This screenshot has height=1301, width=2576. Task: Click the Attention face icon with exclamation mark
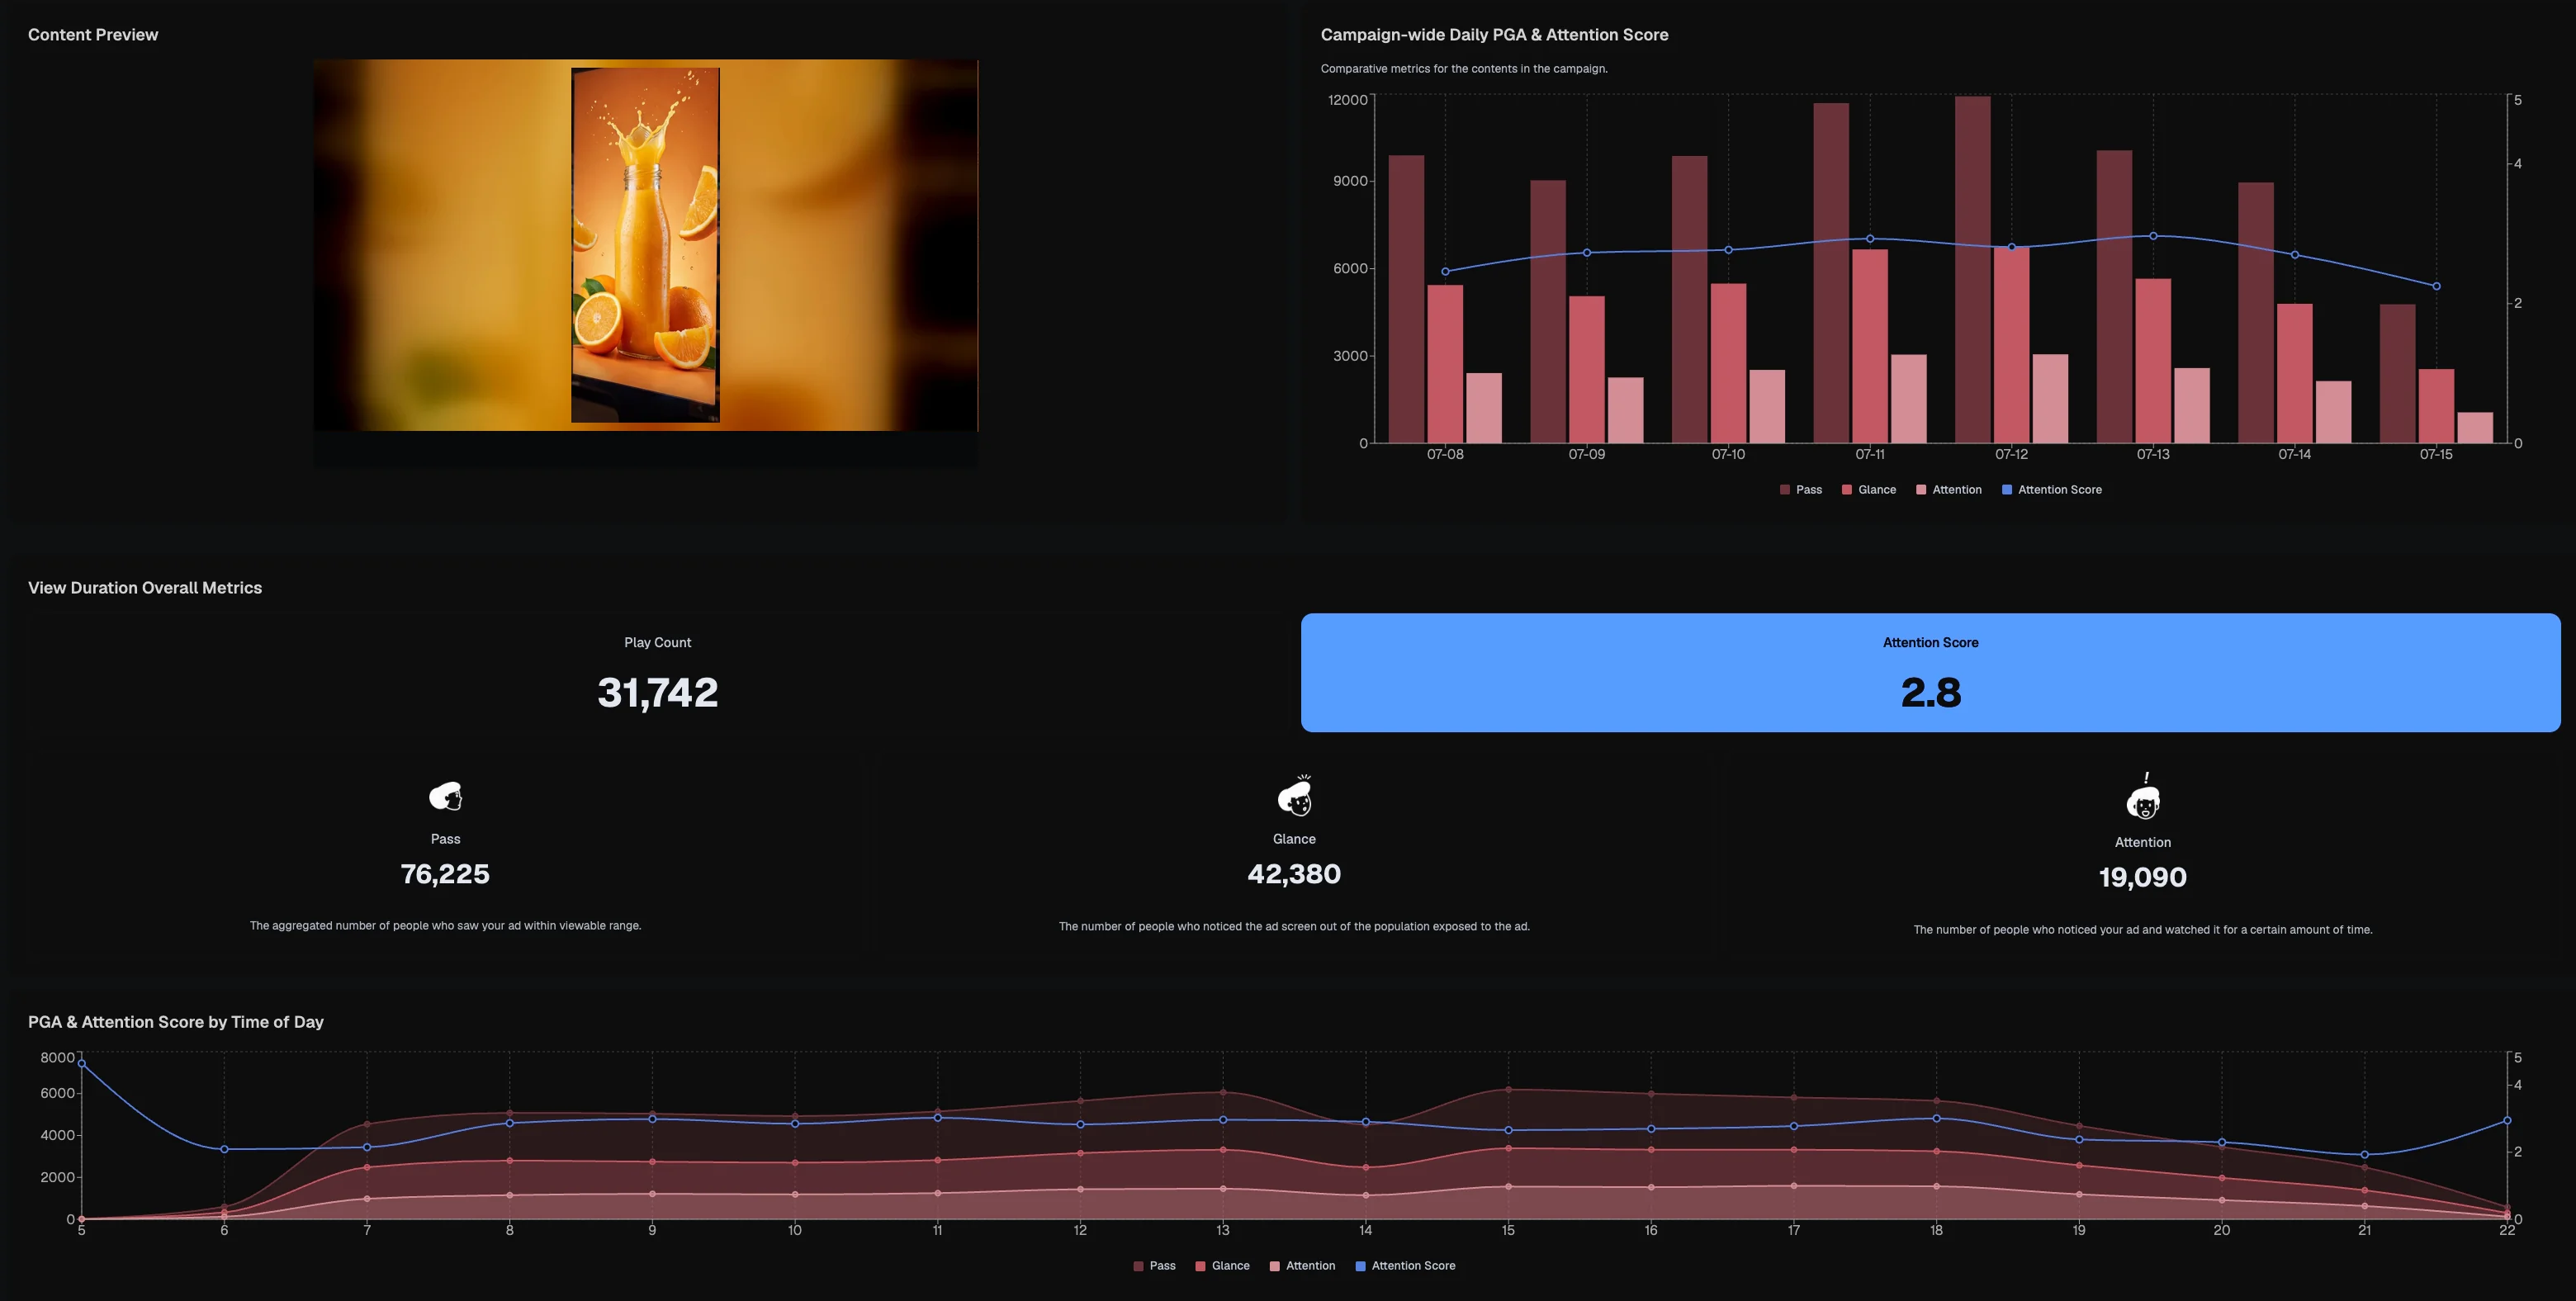2143,796
